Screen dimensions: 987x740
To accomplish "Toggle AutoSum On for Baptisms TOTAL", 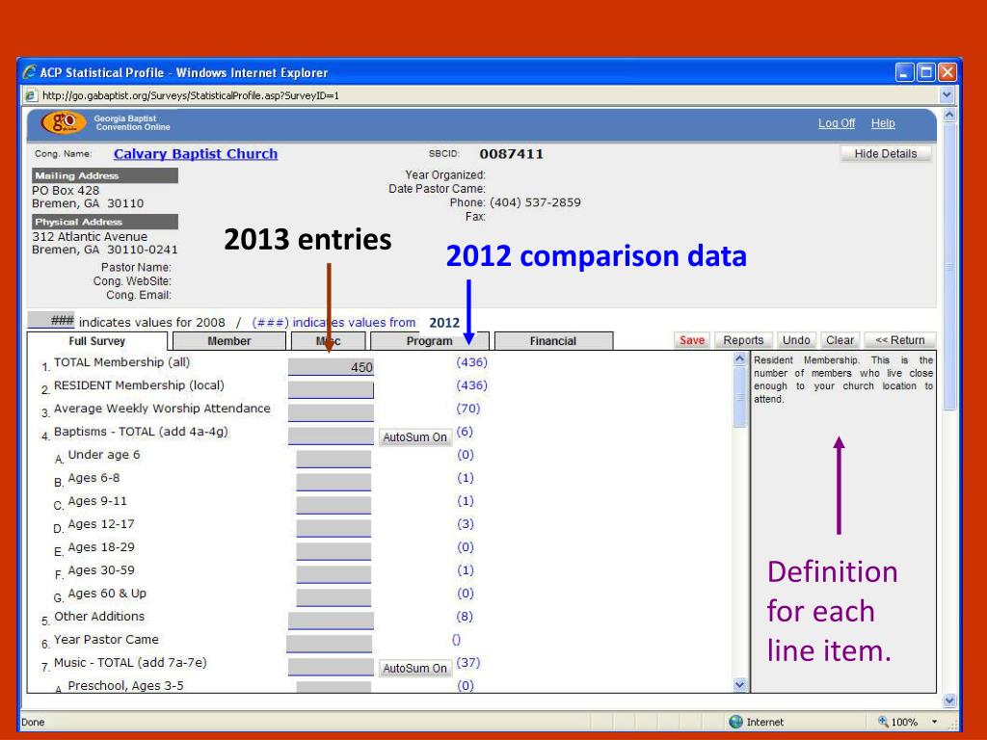I will (x=414, y=436).
